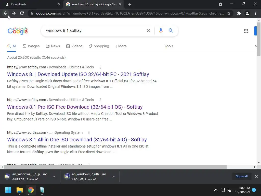Close the windows 8.1 softlay Google Search tab
Image resolution: width=261 pixels, height=196 pixels.
coord(120,4)
